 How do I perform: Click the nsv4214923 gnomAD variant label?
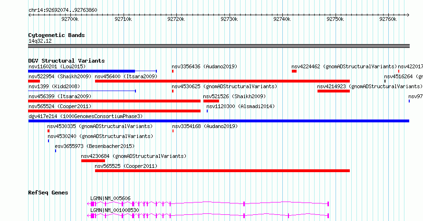click(x=370, y=86)
